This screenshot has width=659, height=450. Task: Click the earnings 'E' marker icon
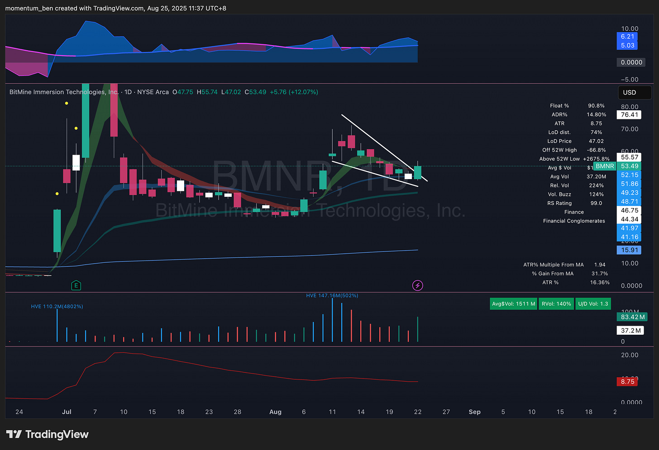pyautogui.click(x=76, y=285)
